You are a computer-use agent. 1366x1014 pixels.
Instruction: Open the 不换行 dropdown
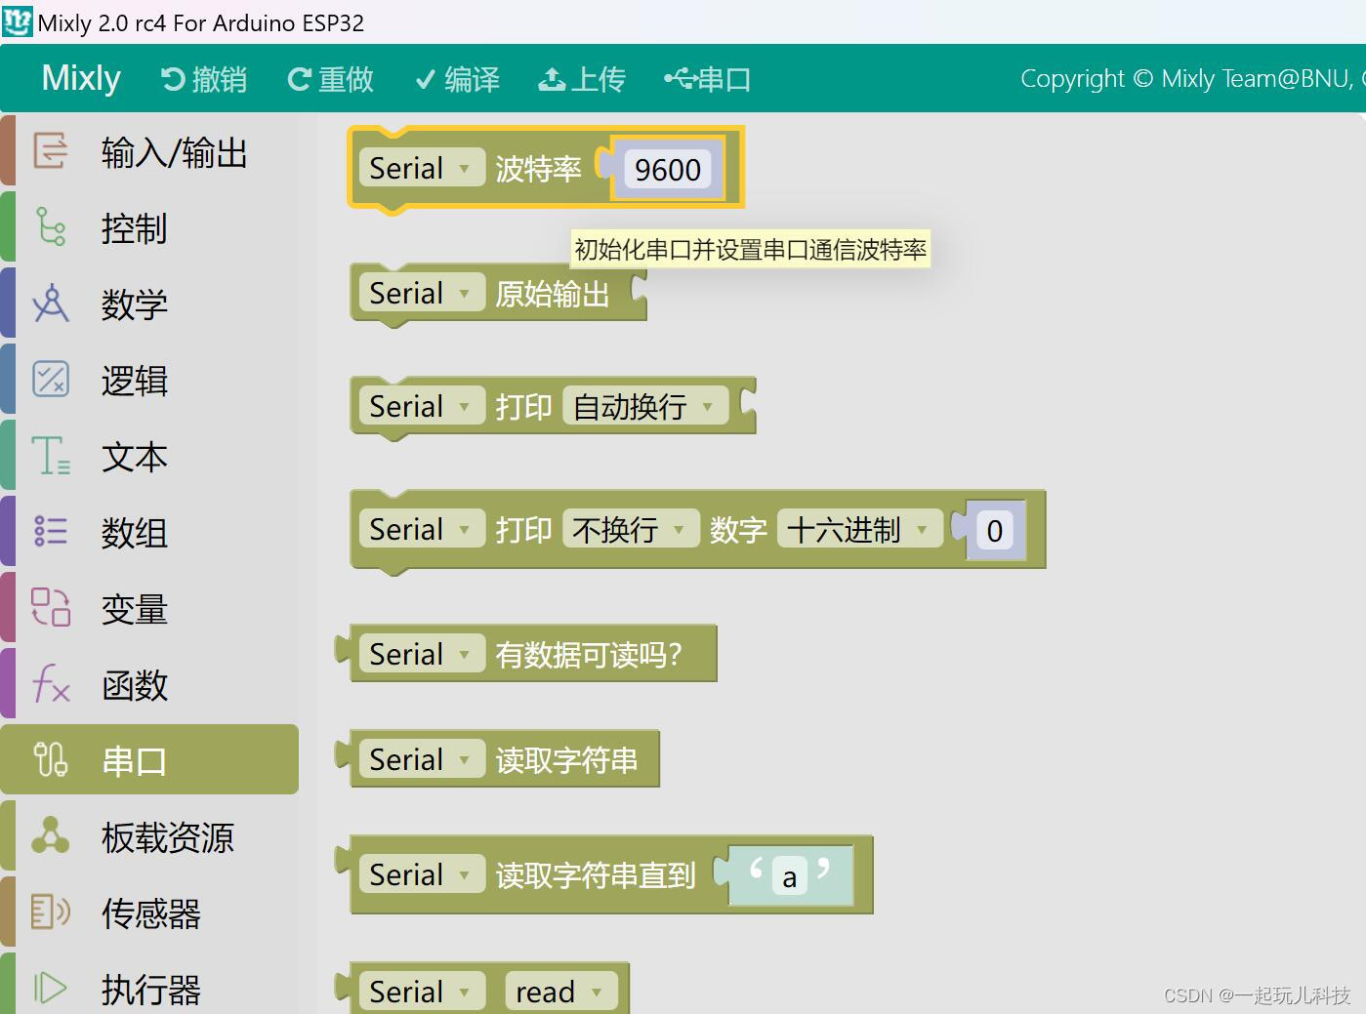click(631, 529)
